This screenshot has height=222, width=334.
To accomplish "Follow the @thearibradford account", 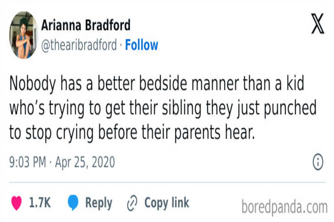I will coord(141,45).
